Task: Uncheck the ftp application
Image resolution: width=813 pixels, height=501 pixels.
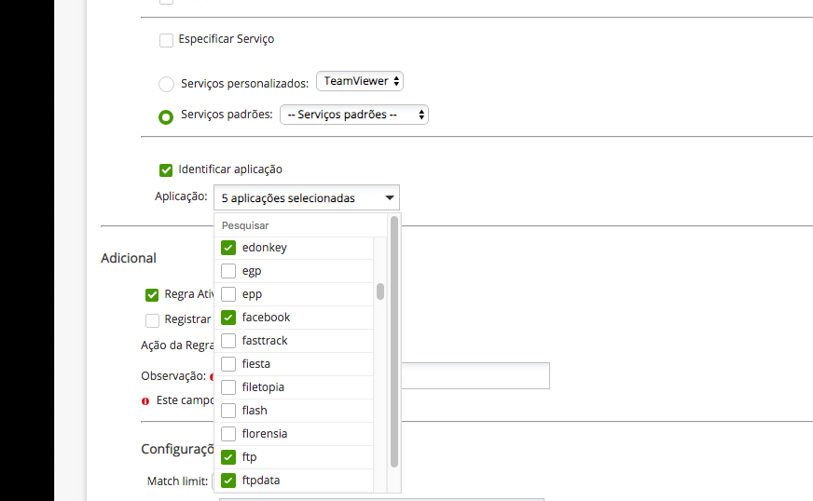Action: [x=228, y=457]
